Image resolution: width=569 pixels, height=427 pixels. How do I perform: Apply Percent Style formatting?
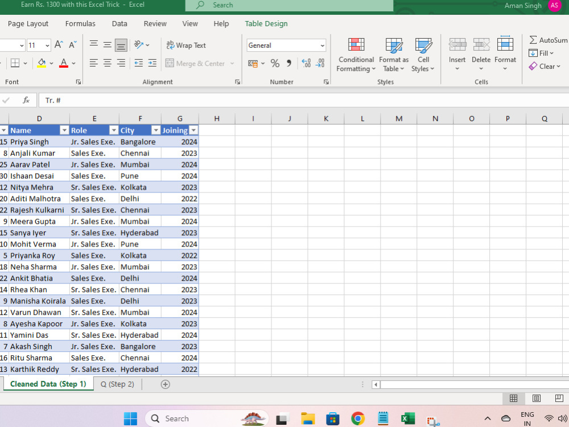coord(275,63)
